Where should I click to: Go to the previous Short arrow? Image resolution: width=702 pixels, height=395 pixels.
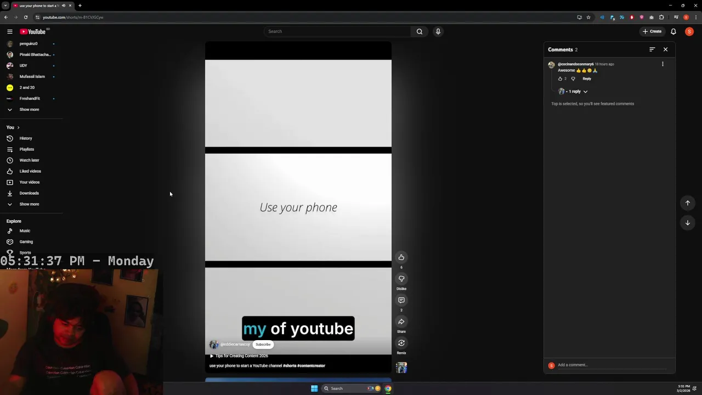pos(688,203)
